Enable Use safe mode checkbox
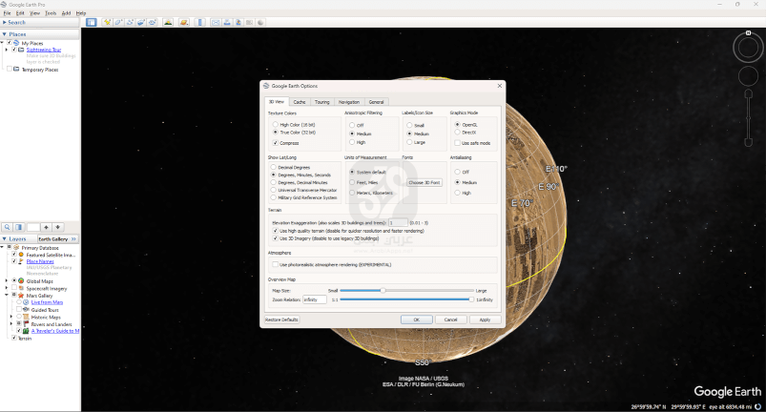The width and height of the screenshot is (766, 412). [x=457, y=143]
